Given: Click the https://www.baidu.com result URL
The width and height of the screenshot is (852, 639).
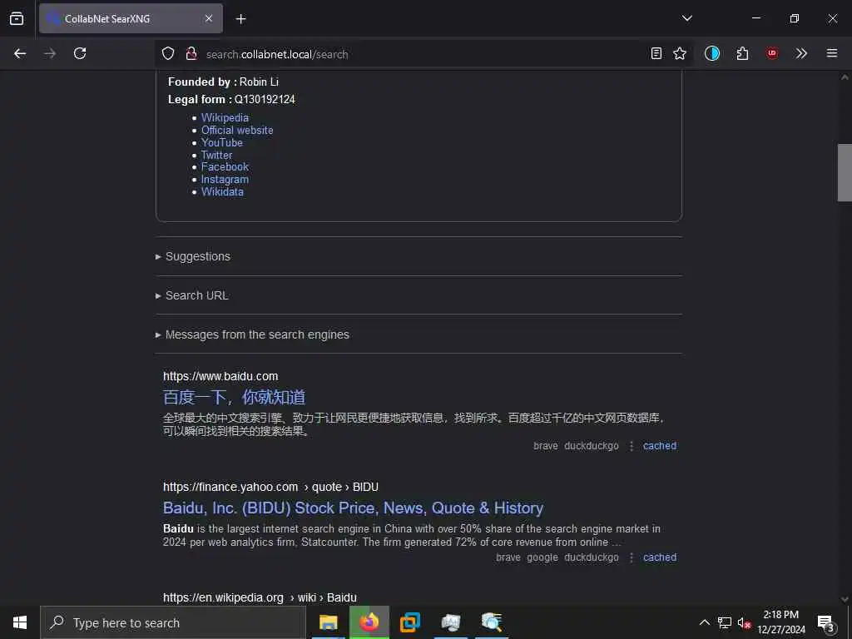Looking at the screenshot, I should [x=220, y=376].
